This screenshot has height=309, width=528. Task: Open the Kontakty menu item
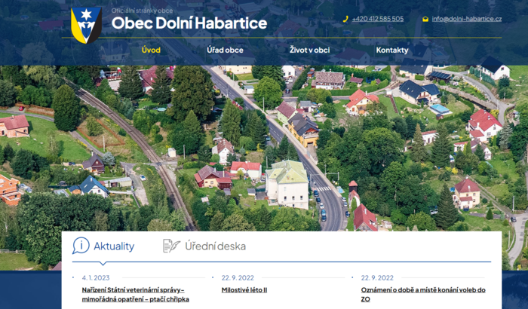392,50
